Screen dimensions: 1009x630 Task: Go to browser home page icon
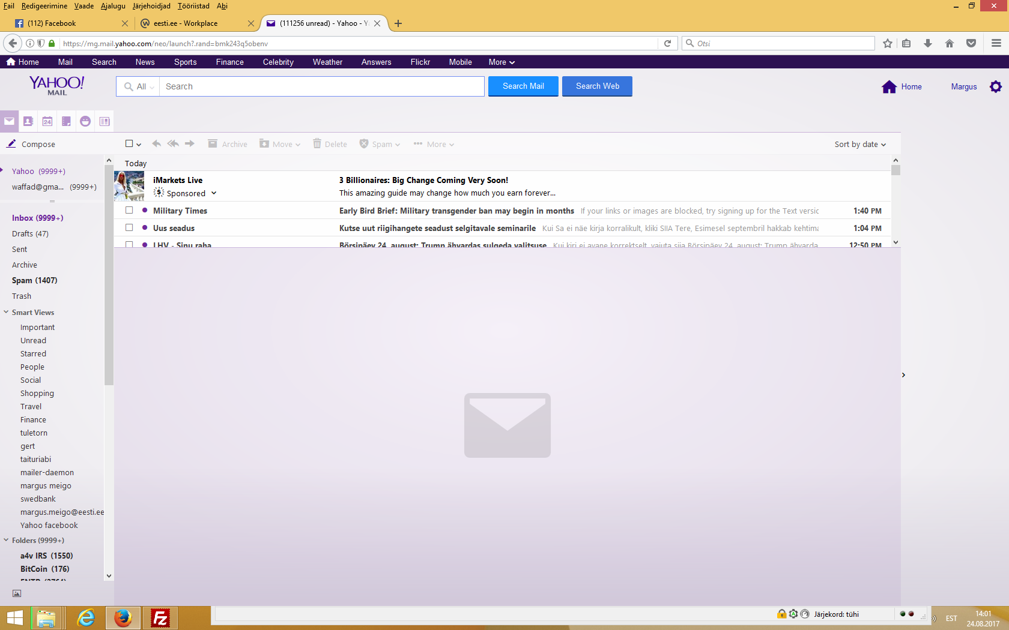(x=950, y=43)
